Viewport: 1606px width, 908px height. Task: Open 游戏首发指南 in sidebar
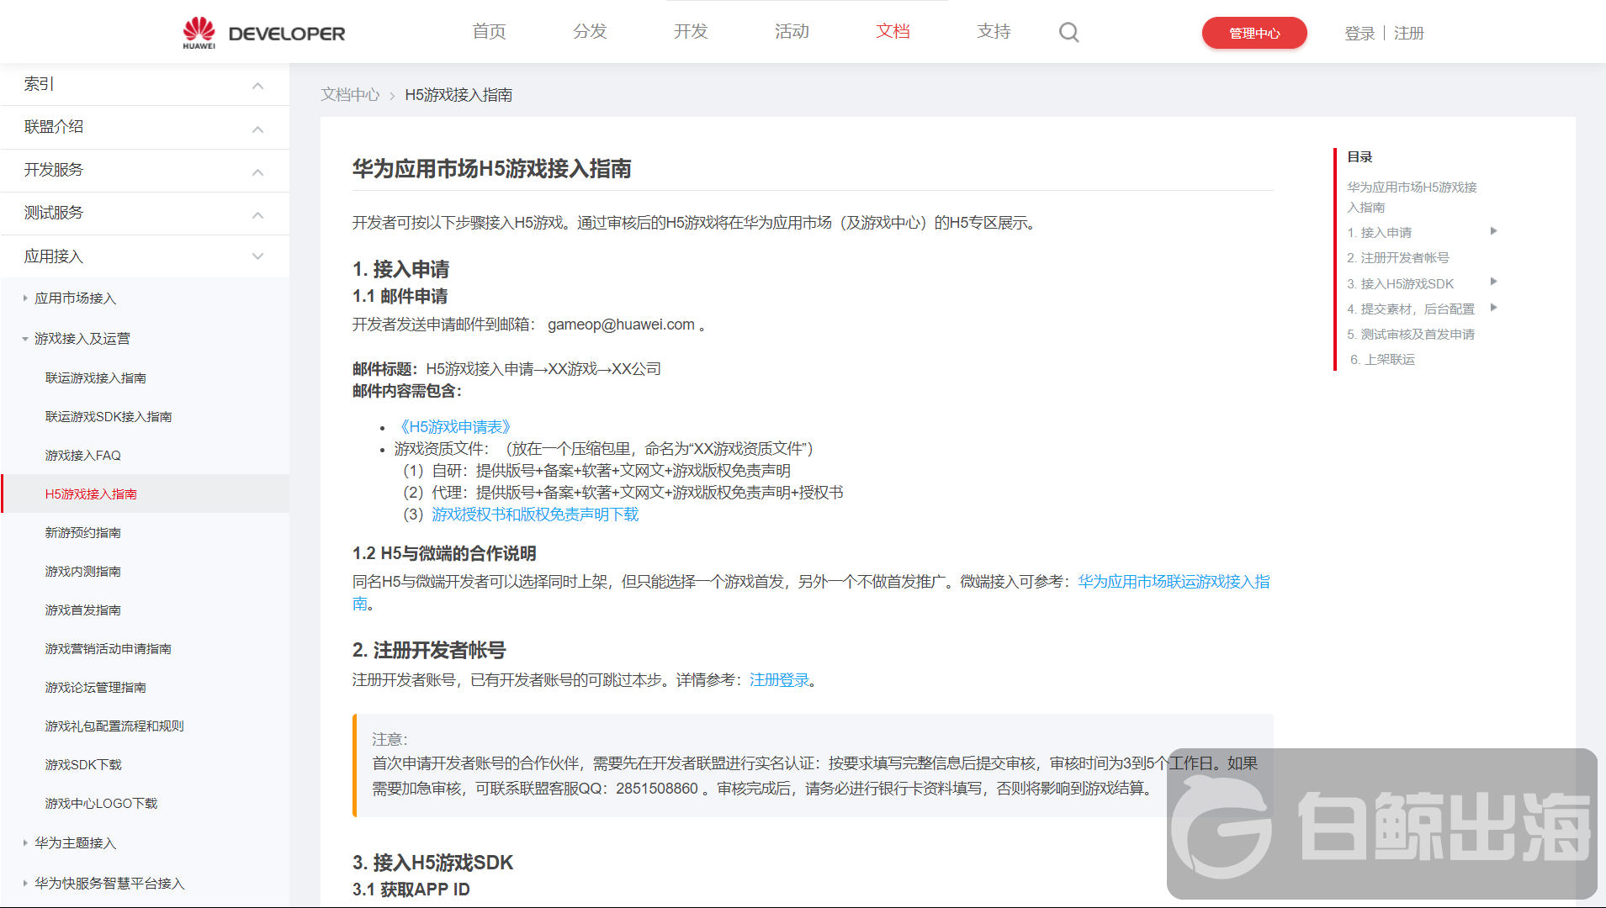coord(83,610)
